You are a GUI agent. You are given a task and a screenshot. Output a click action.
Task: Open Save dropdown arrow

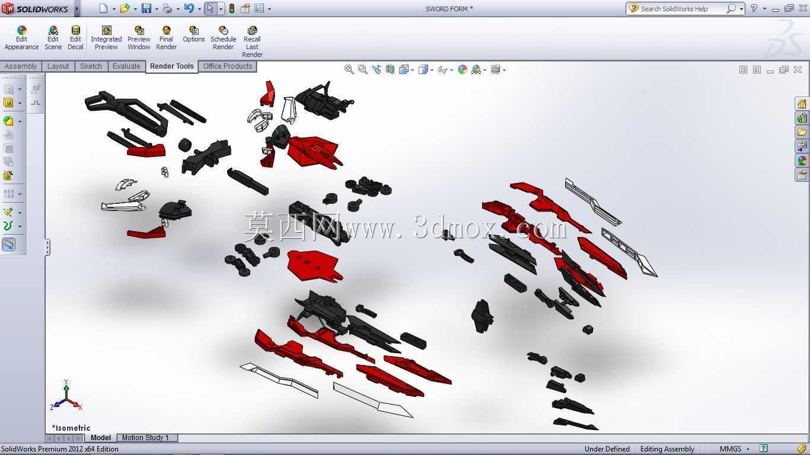[x=157, y=9]
